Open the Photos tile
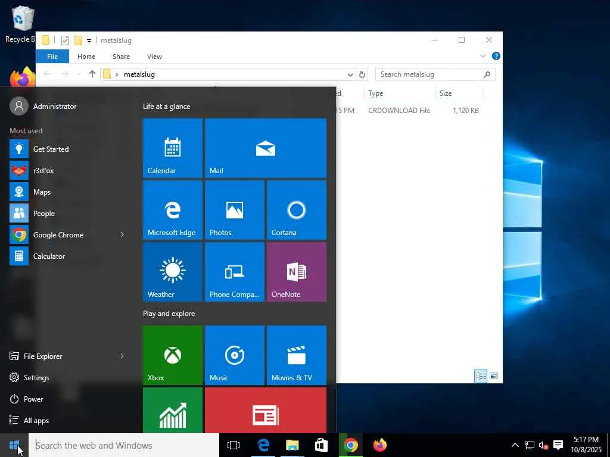The width and height of the screenshot is (610, 457). (235, 210)
